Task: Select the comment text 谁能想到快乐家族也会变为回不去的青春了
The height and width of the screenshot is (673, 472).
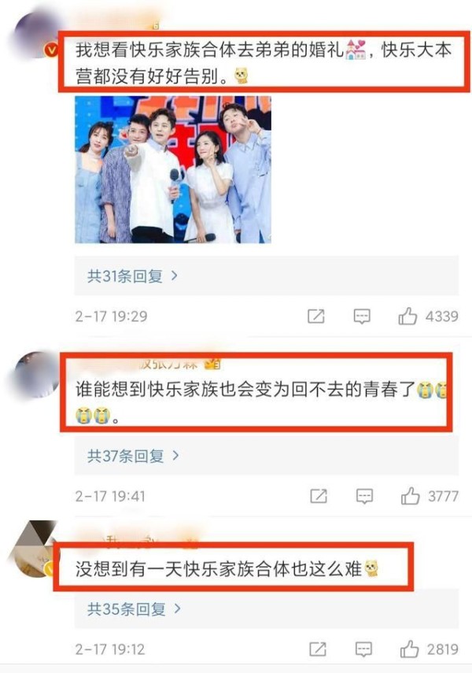Action: [245, 390]
